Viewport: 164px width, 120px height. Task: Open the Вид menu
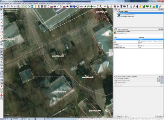(x=11, y=3)
